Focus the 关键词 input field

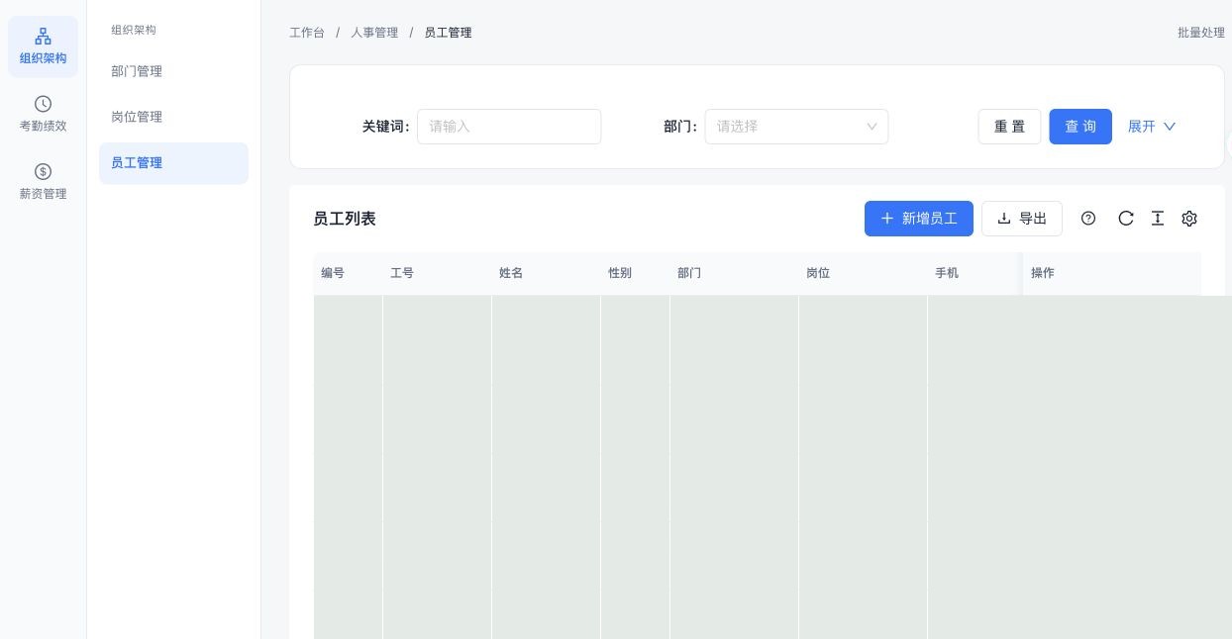pyautogui.click(x=509, y=127)
